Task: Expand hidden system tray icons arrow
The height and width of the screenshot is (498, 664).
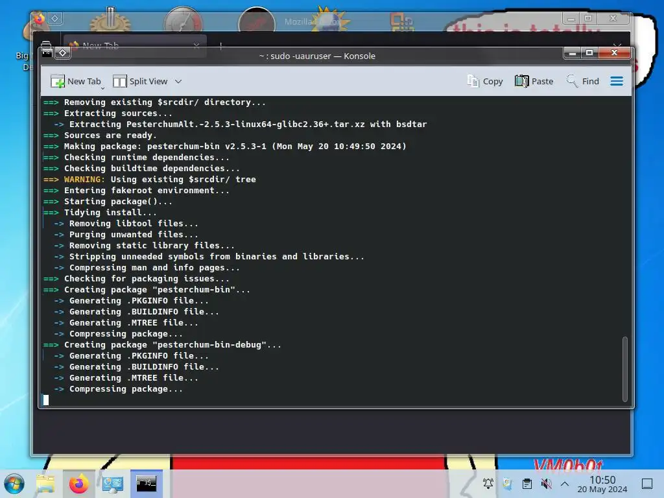Action: click(x=565, y=483)
